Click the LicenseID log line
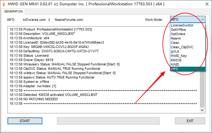This screenshot has height=133, width=212. click(57, 42)
